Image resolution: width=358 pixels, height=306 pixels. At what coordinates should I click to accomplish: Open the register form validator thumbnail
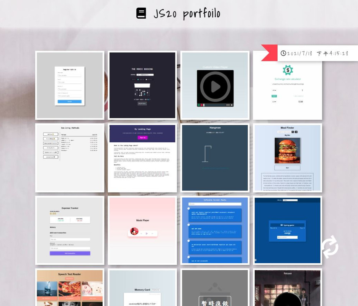pyautogui.click(x=70, y=85)
